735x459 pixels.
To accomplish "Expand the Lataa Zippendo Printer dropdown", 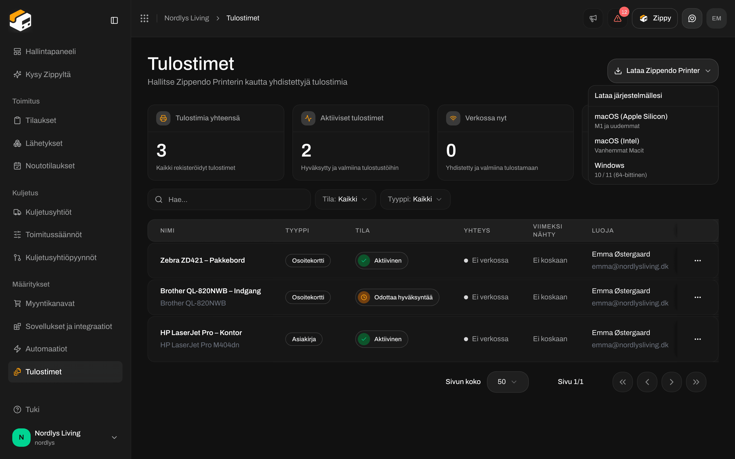I will (663, 71).
